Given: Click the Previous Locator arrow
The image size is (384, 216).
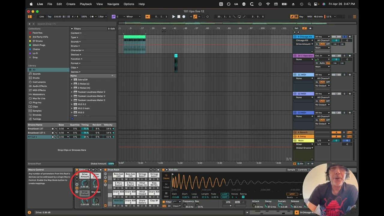Looking at the screenshot, I should click(295, 32).
